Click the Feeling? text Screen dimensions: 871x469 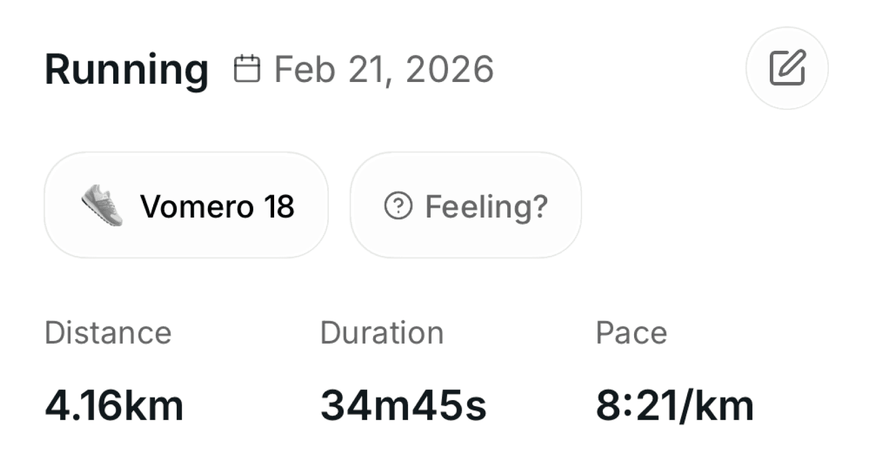[x=486, y=207]
